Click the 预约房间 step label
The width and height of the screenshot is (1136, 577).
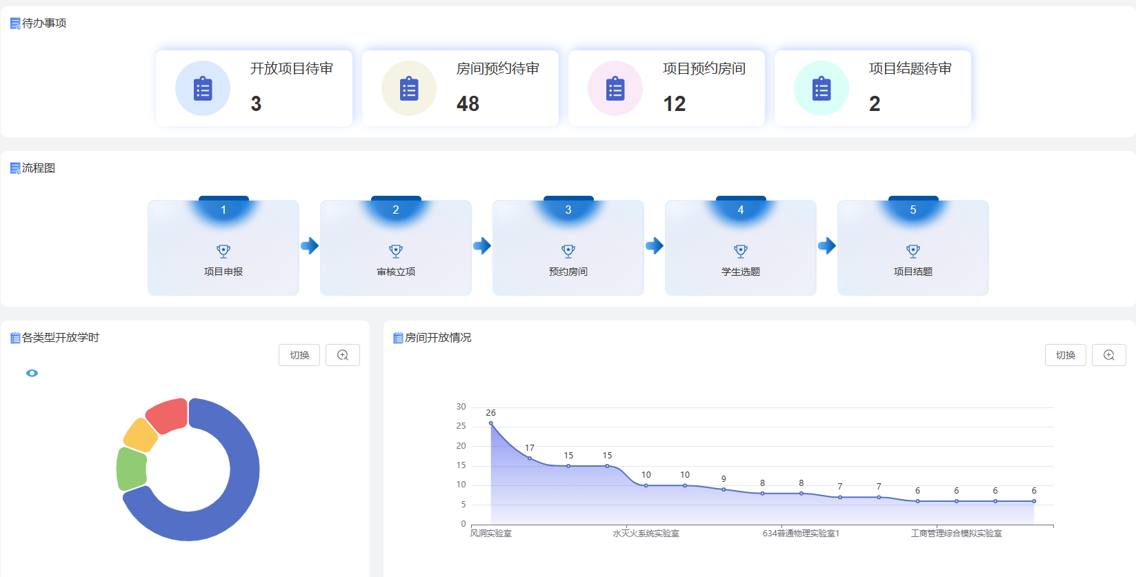pyautogui.click(x=568, y=272)
